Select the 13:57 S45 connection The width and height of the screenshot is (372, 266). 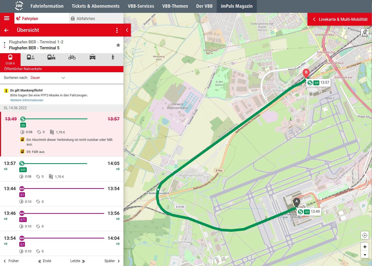(x=62, y=169)
